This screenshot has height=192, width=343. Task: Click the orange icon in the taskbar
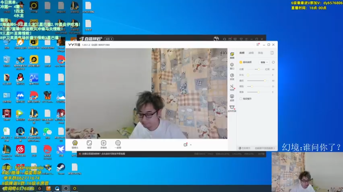(48, 188)
